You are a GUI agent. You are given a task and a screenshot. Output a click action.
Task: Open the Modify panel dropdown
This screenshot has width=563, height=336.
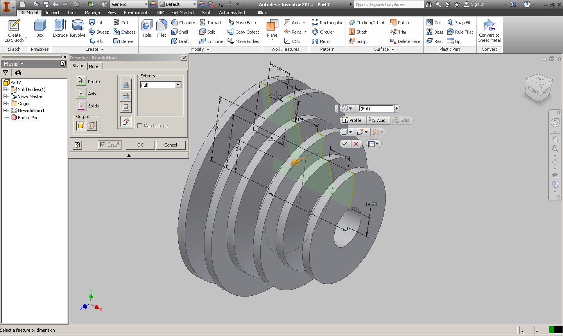tap(200, 49)
